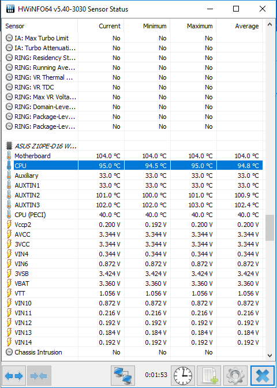This screenshot has width=277, height=388.
Task: Click the Minimum column header
Action: click(147, 26)
